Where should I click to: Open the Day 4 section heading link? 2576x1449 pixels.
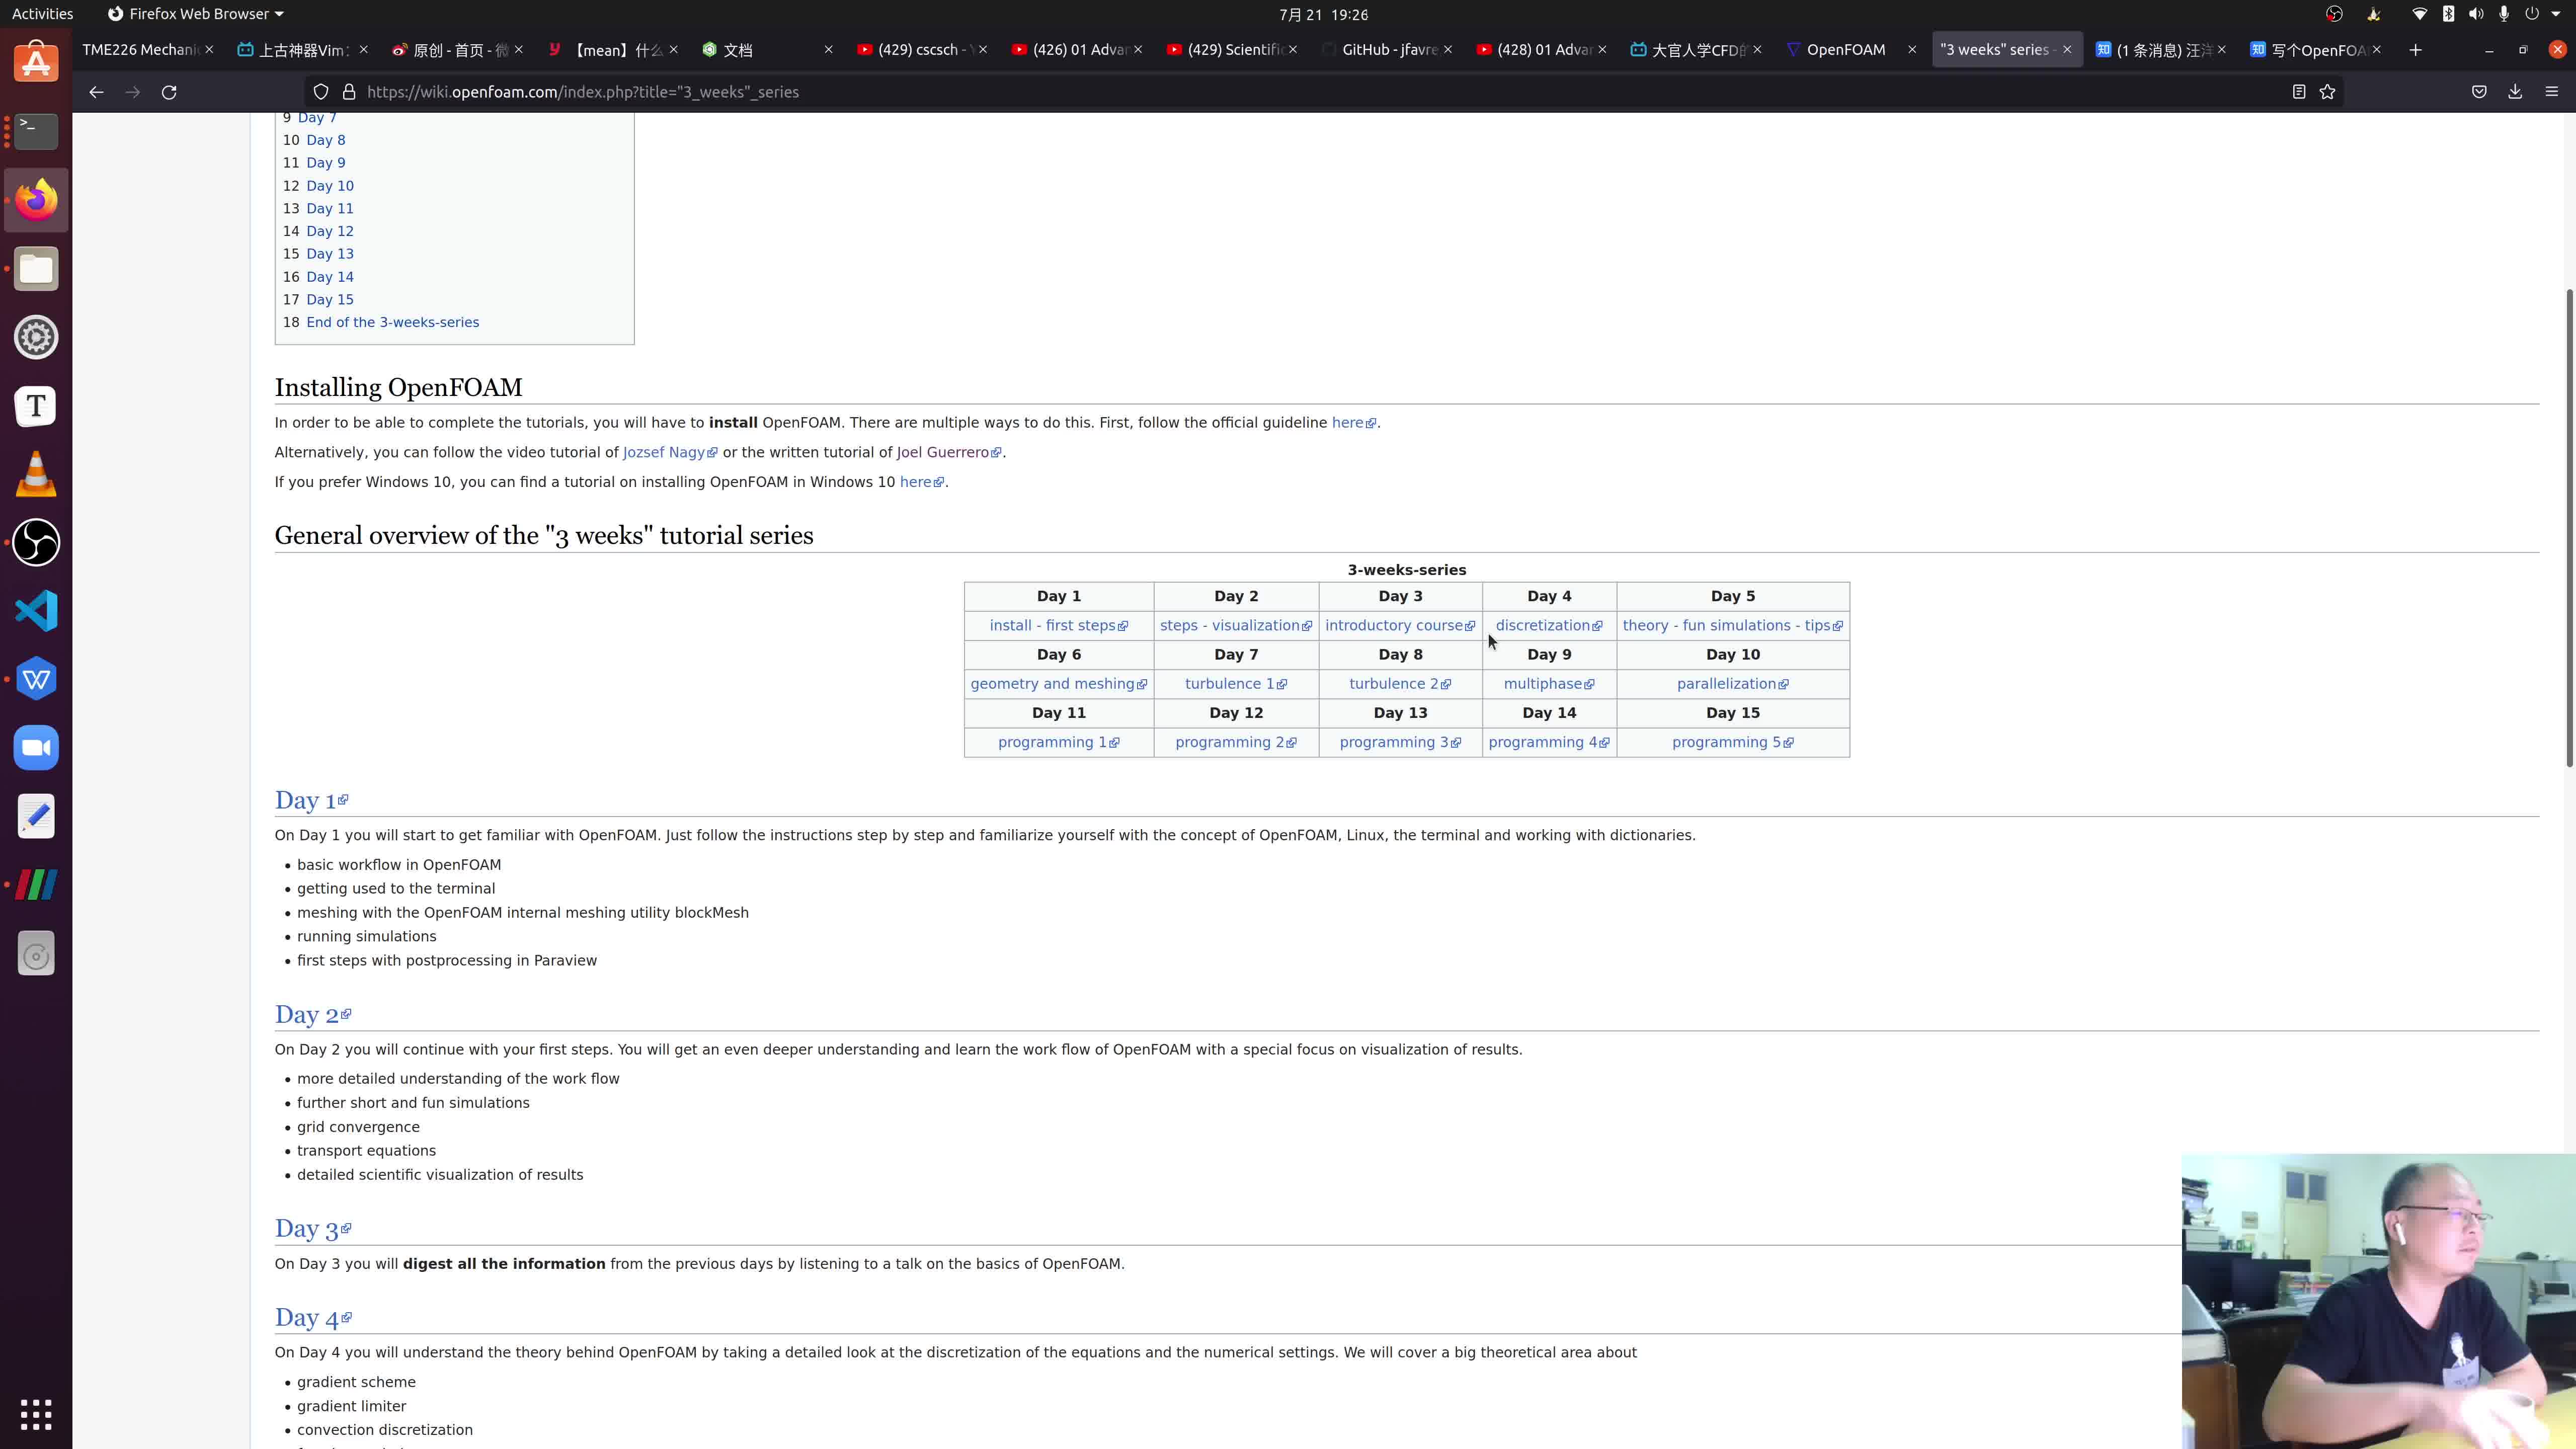tap(312, 1317)
